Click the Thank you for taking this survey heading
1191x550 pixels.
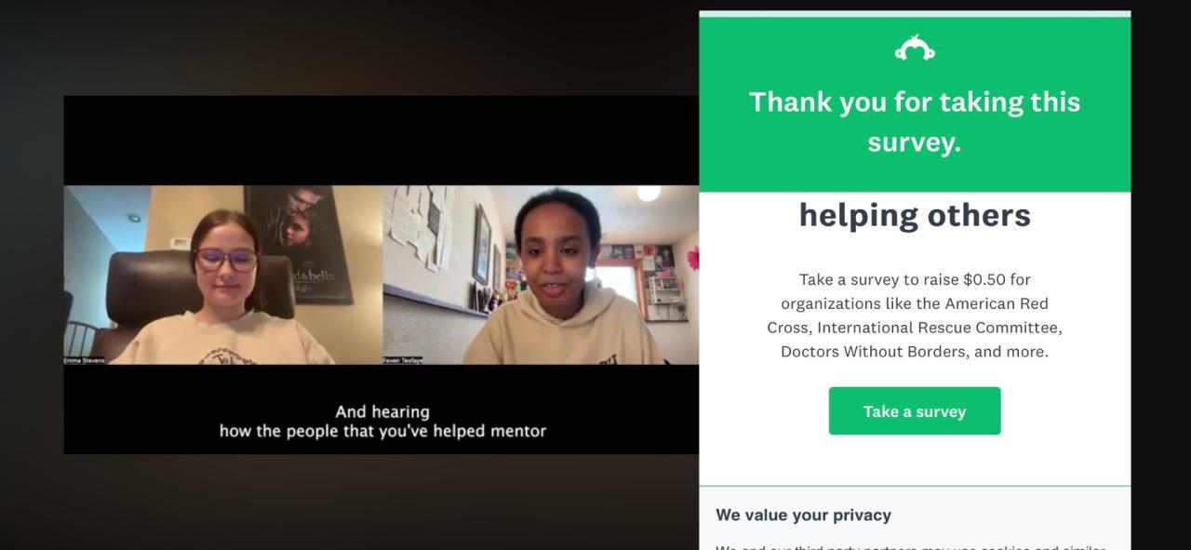(915, 122)
